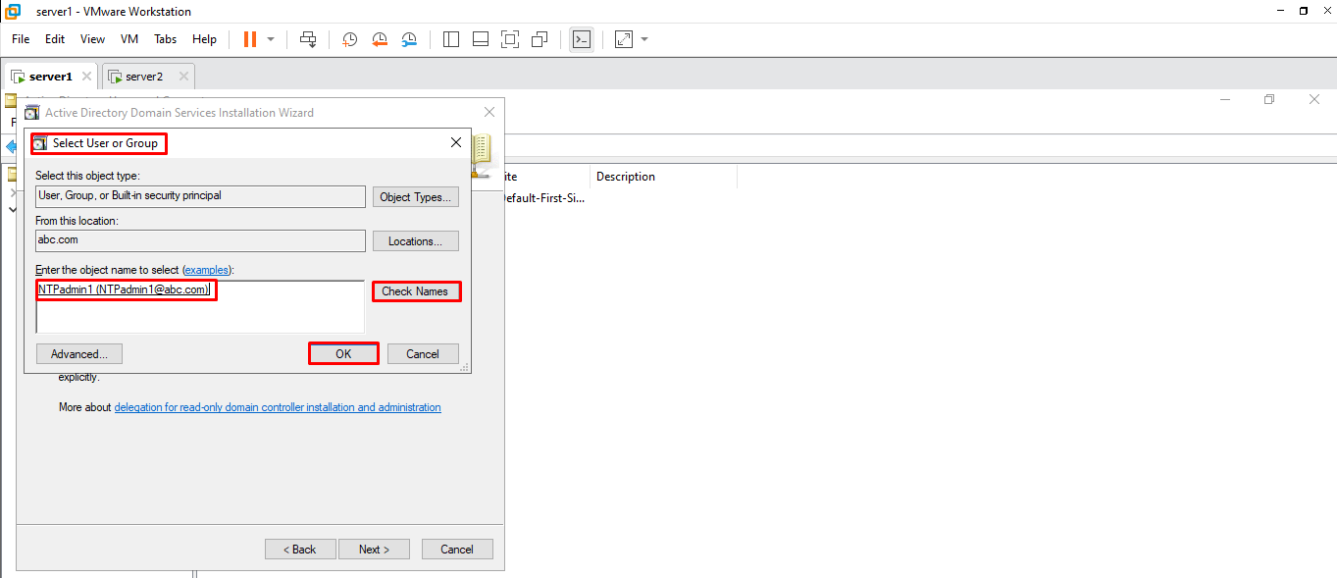Click inside the object name text box
The width and height of the screenshot is (1337, 578).
[200, 307]
